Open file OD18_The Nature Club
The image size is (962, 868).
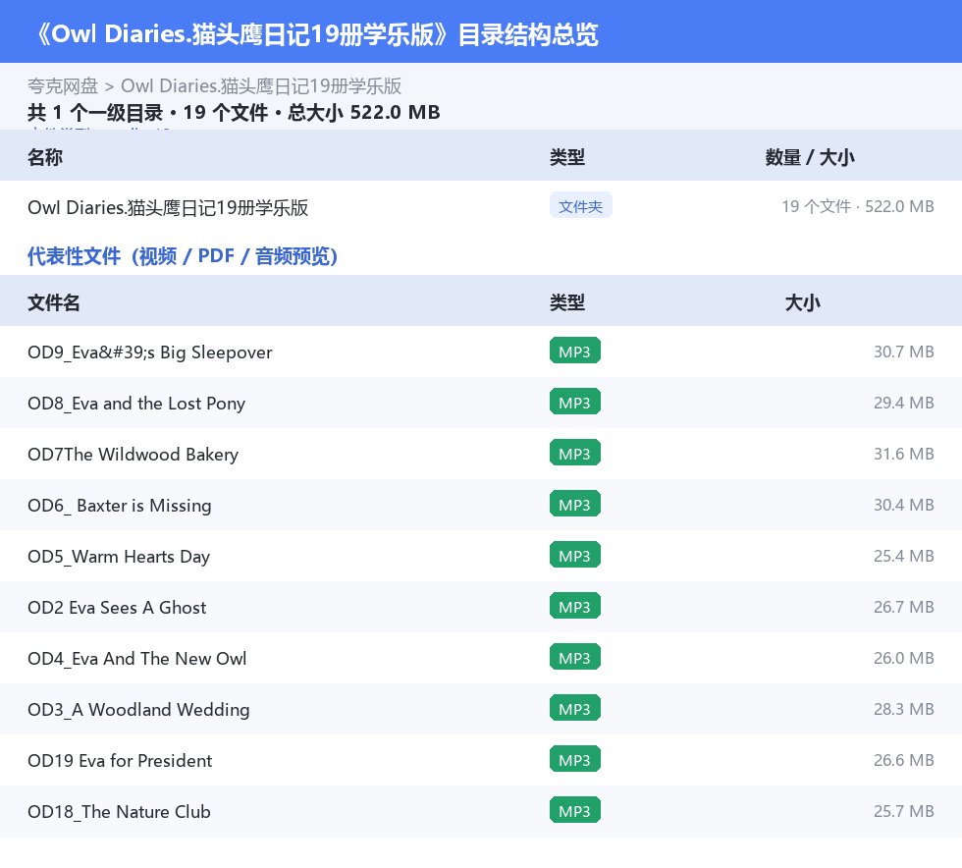[119, 811]
